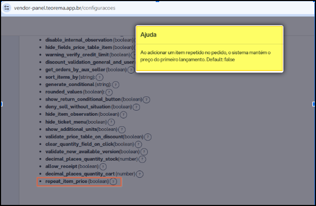Open help icon beside repeat_item_price
316x206 pixels.
[113, 181]
